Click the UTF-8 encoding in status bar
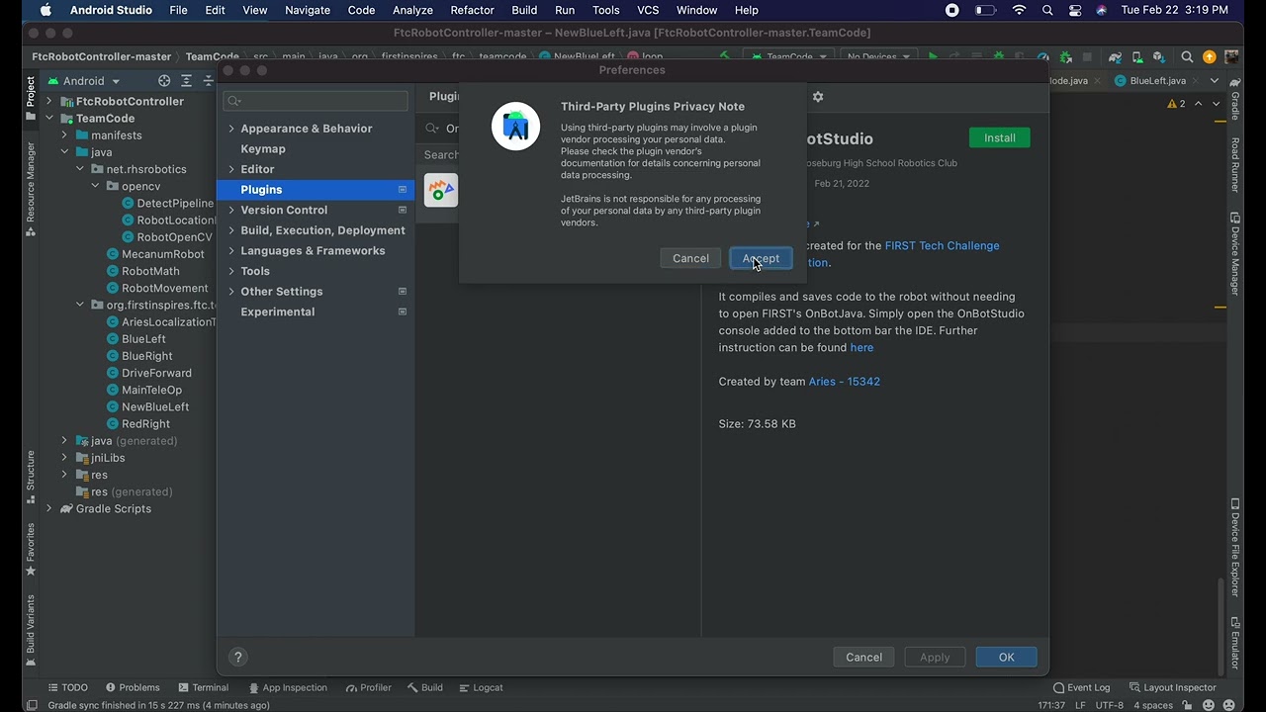Screen dimensions: 1266x712 pyautogui.click(x=1109, y=705)
